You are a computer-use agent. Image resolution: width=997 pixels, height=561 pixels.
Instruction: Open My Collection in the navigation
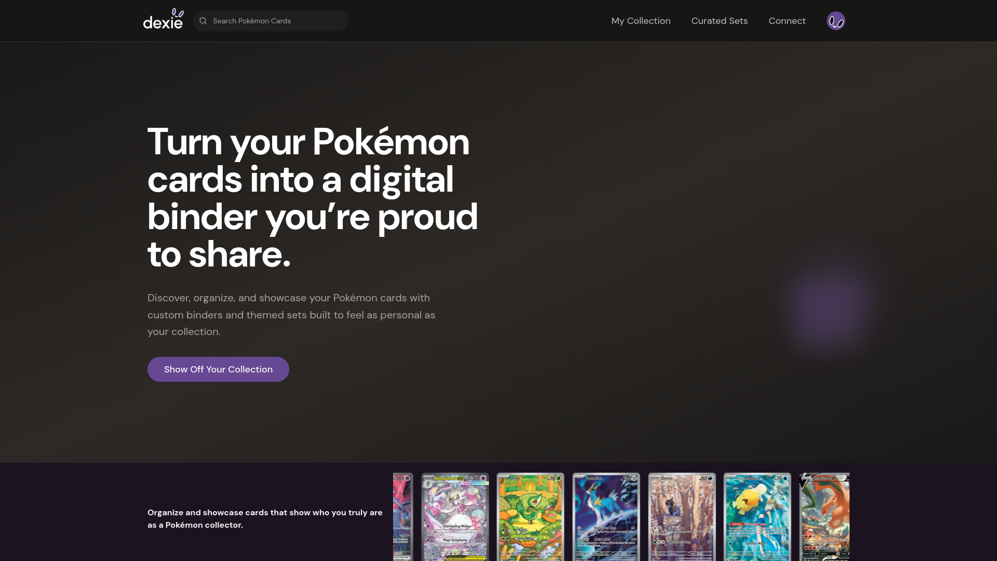(641, 21)
